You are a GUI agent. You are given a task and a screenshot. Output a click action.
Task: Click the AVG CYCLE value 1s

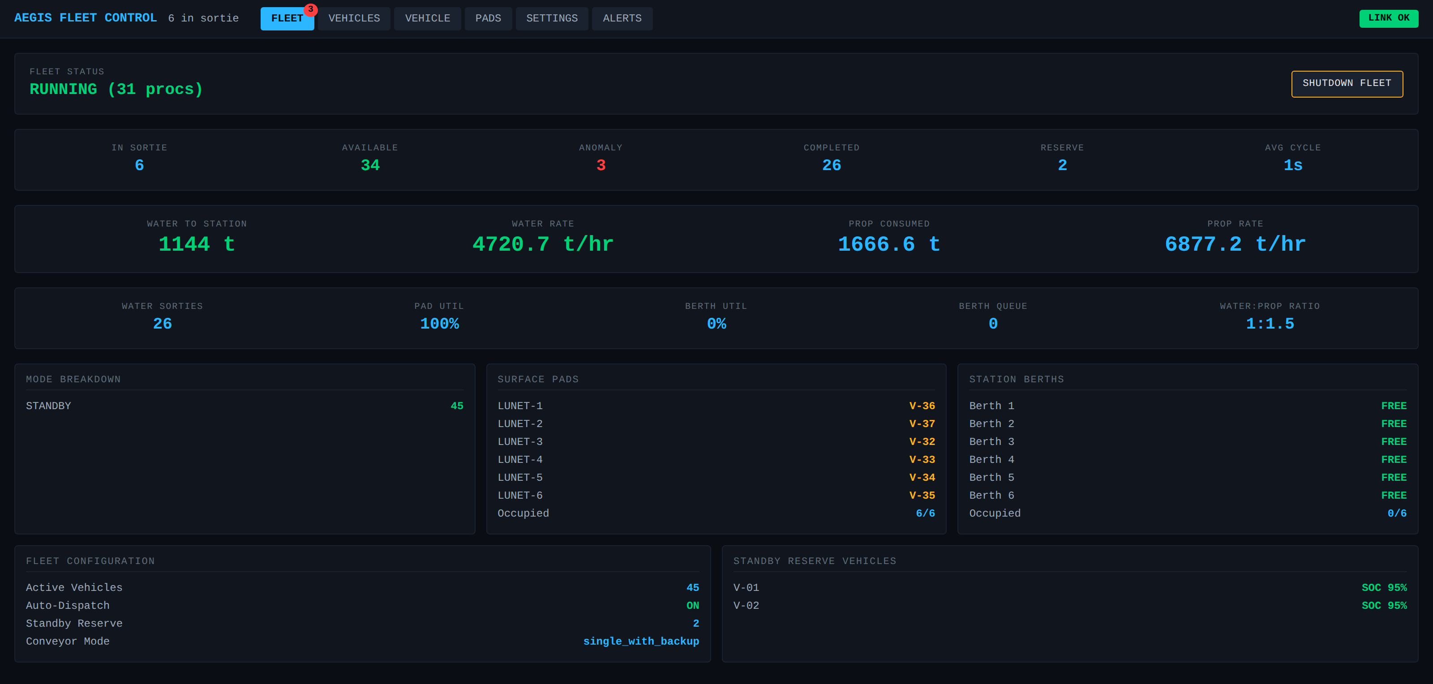[1293, 165]
